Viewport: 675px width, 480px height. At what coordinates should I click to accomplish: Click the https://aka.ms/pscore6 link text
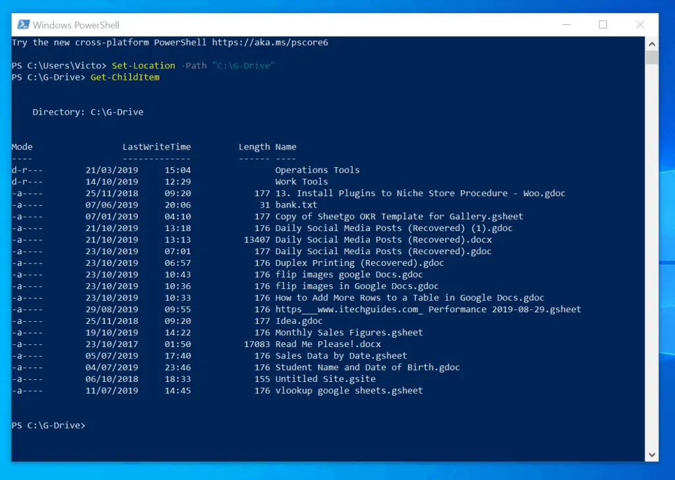point(270,42)
